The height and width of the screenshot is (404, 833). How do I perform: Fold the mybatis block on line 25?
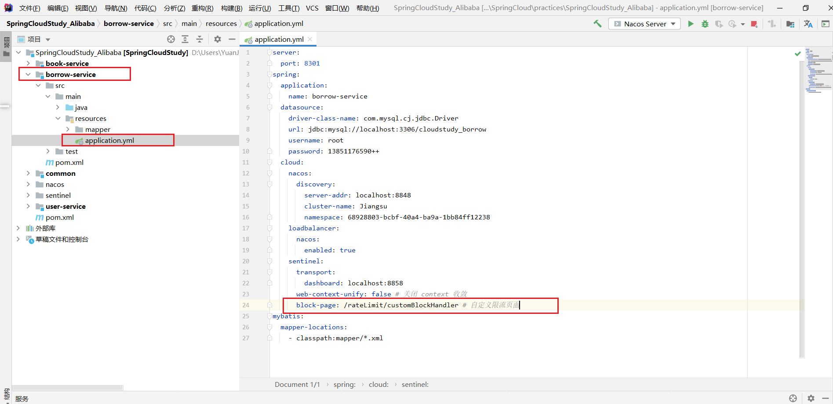[269, 316]
